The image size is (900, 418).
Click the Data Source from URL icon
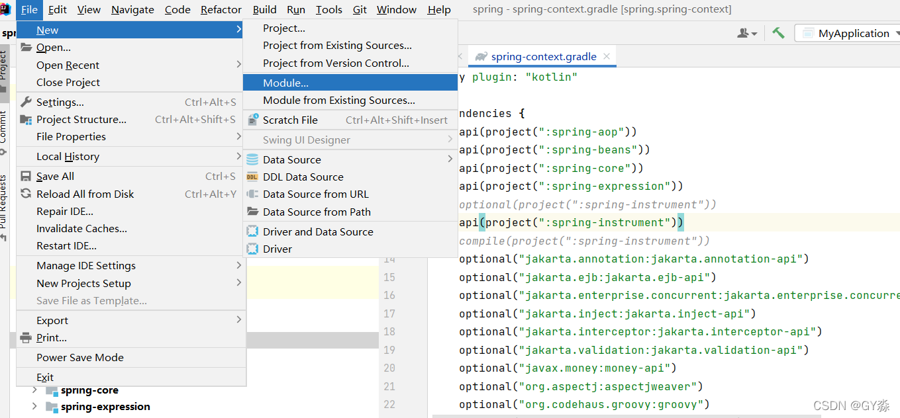coord(252,194)
